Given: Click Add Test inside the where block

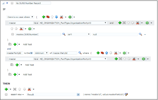Looking at the screenshot, I should [x=30, y=65].
